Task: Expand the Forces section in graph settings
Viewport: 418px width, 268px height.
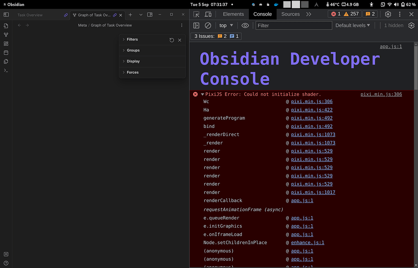Action: (132, 72)
